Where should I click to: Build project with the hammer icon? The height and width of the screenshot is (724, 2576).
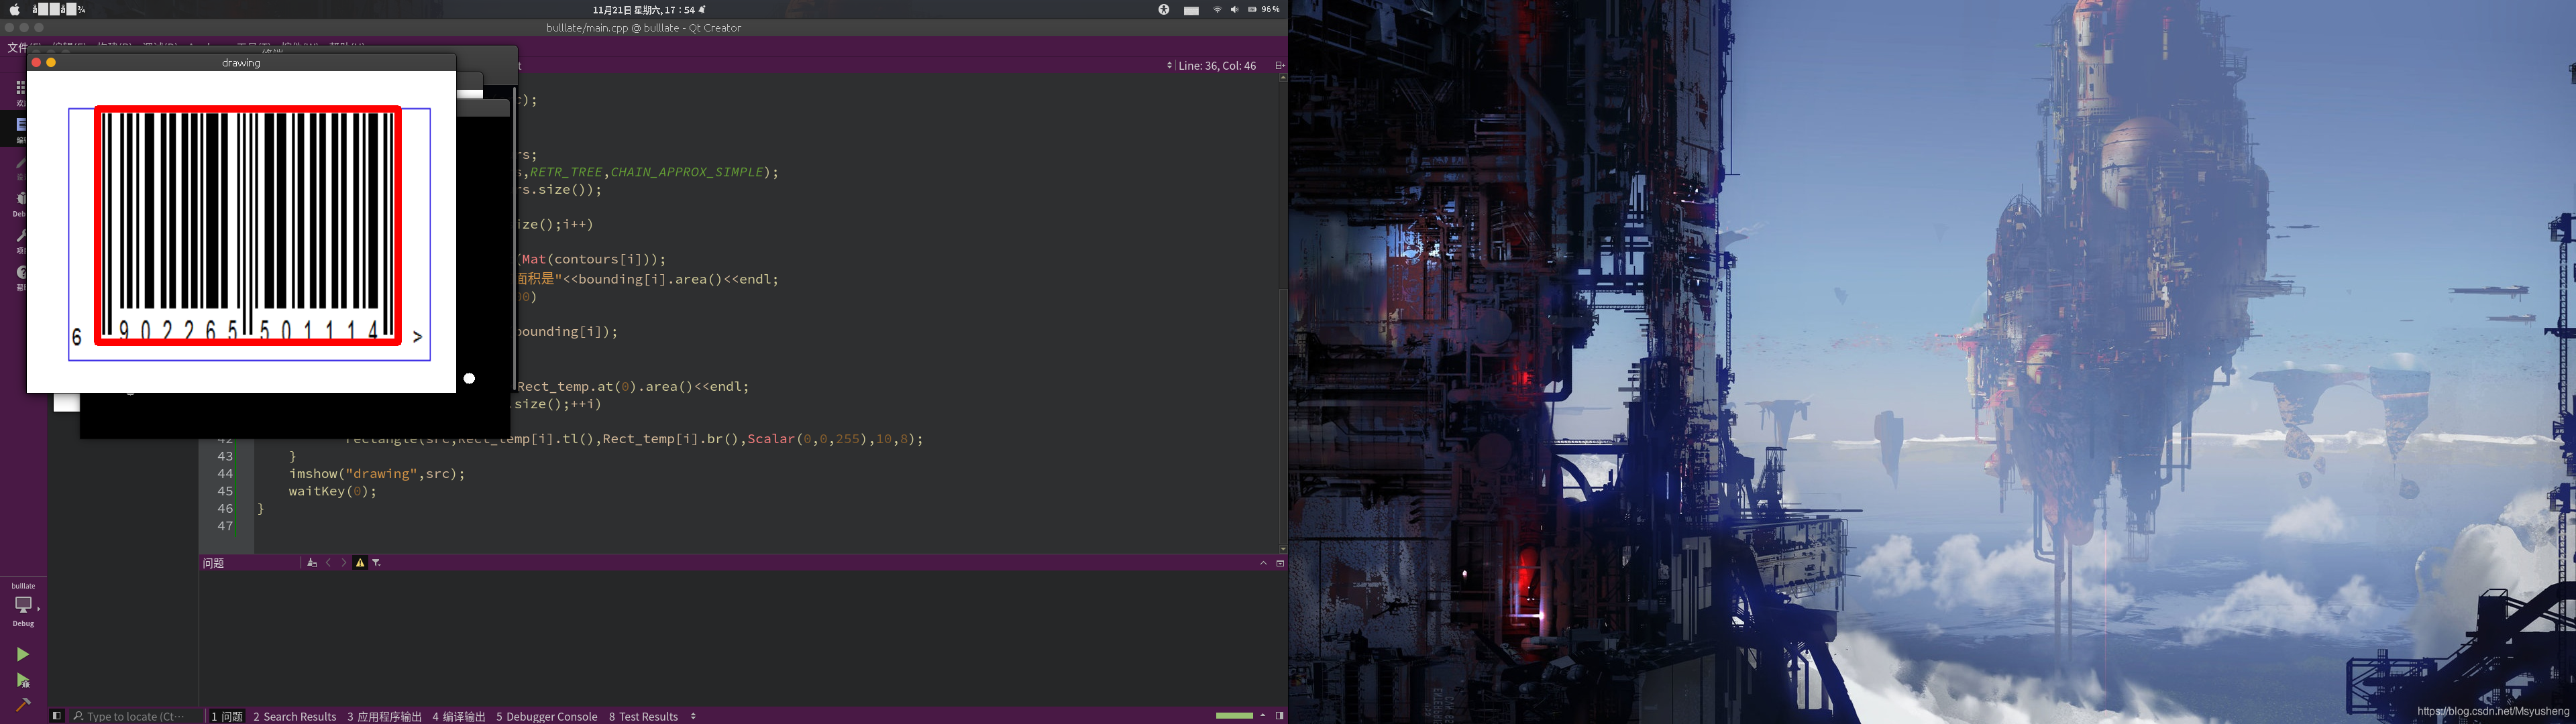(22, 704)
